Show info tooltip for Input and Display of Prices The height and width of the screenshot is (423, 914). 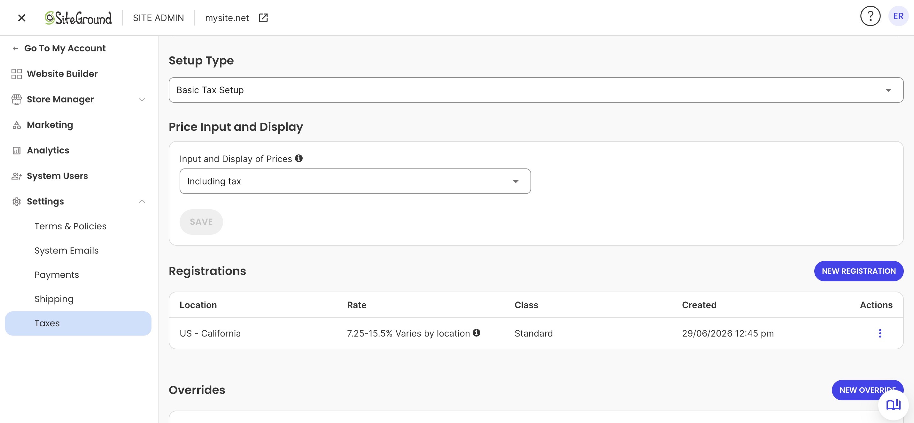click(299, 158)
